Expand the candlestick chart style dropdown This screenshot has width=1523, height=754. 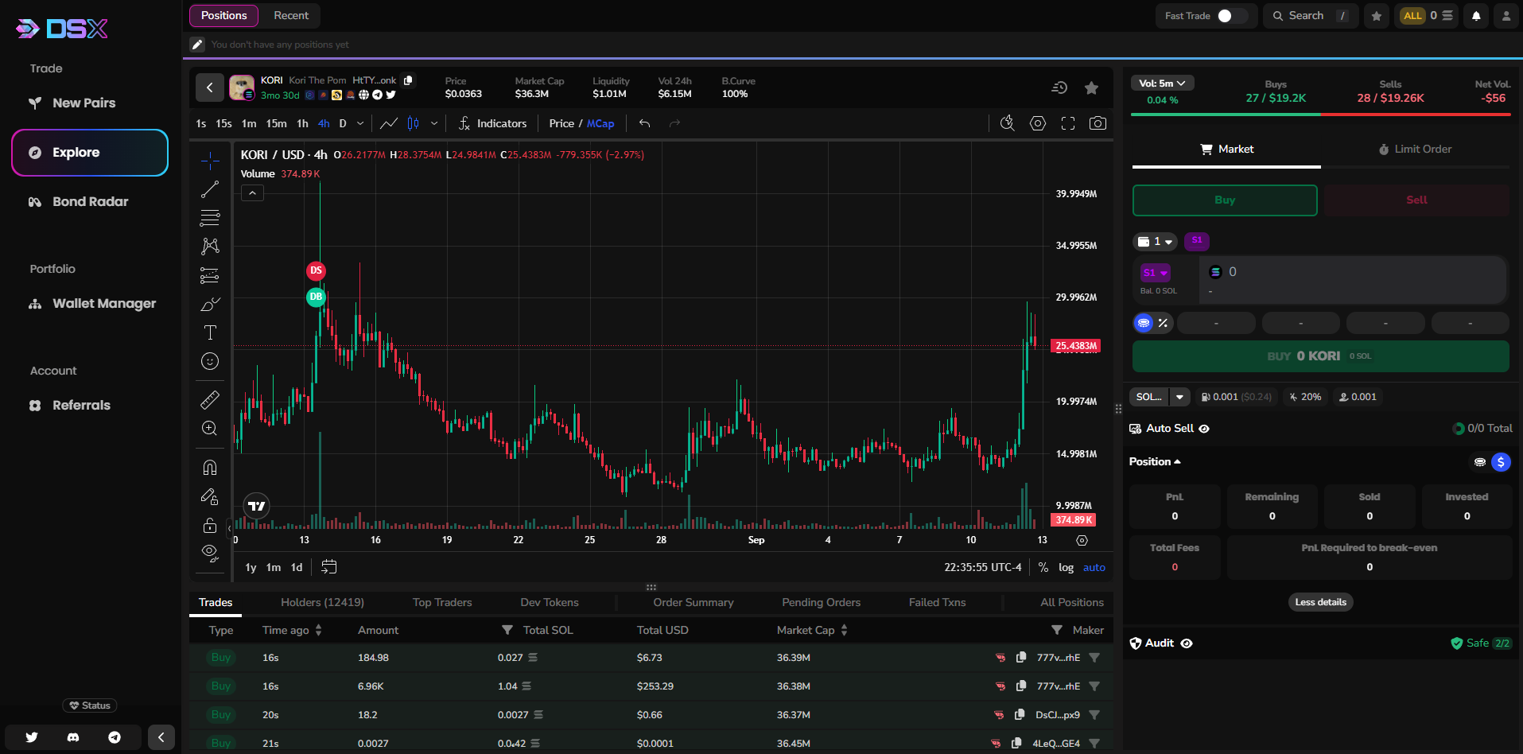(433, 123)
